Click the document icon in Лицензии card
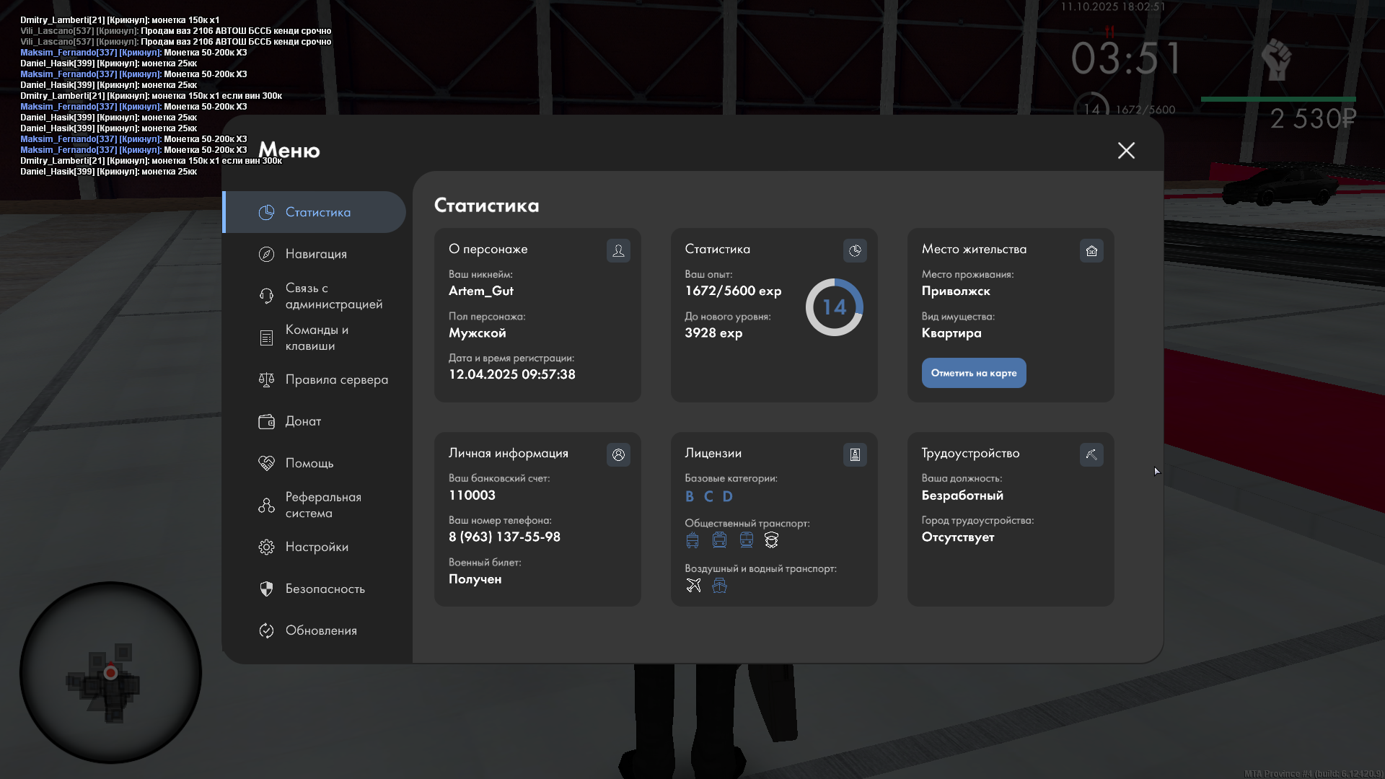Image resolution: width=1385 pixels, height=779 pixels. [x=855, y=454]
